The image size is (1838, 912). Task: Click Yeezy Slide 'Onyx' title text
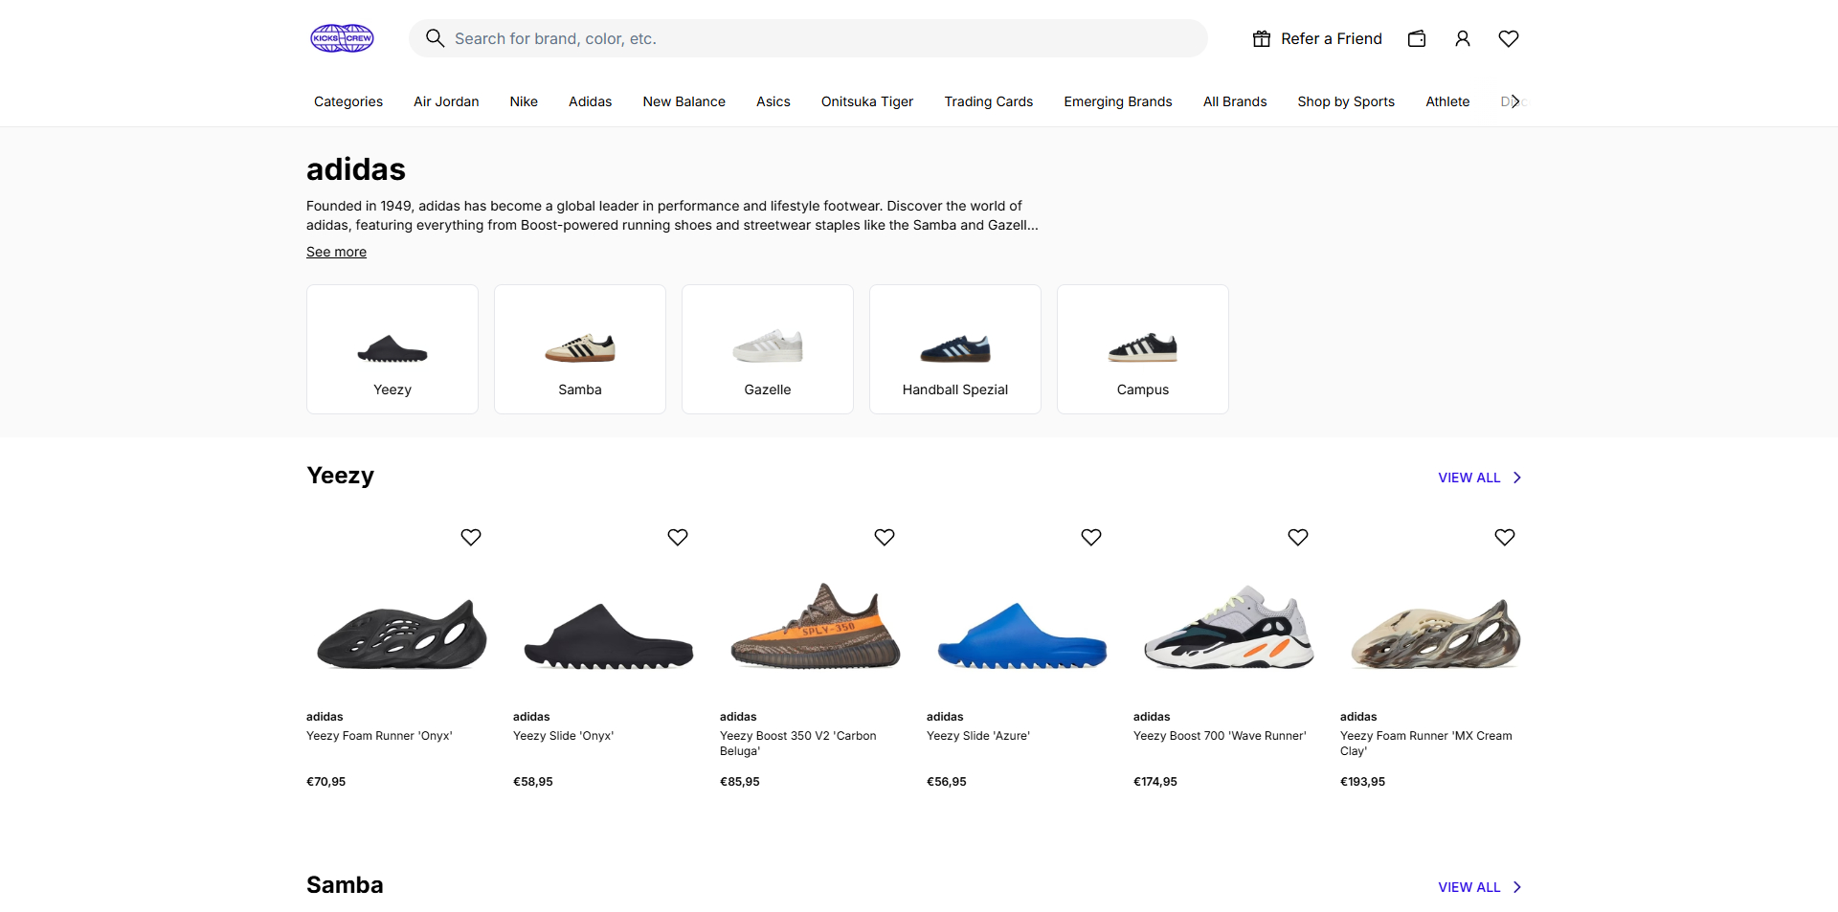563,736
